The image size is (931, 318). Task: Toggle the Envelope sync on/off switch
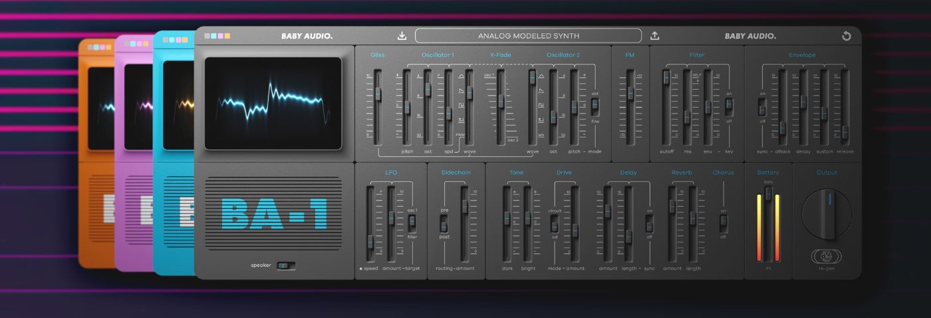coord(762,106)
